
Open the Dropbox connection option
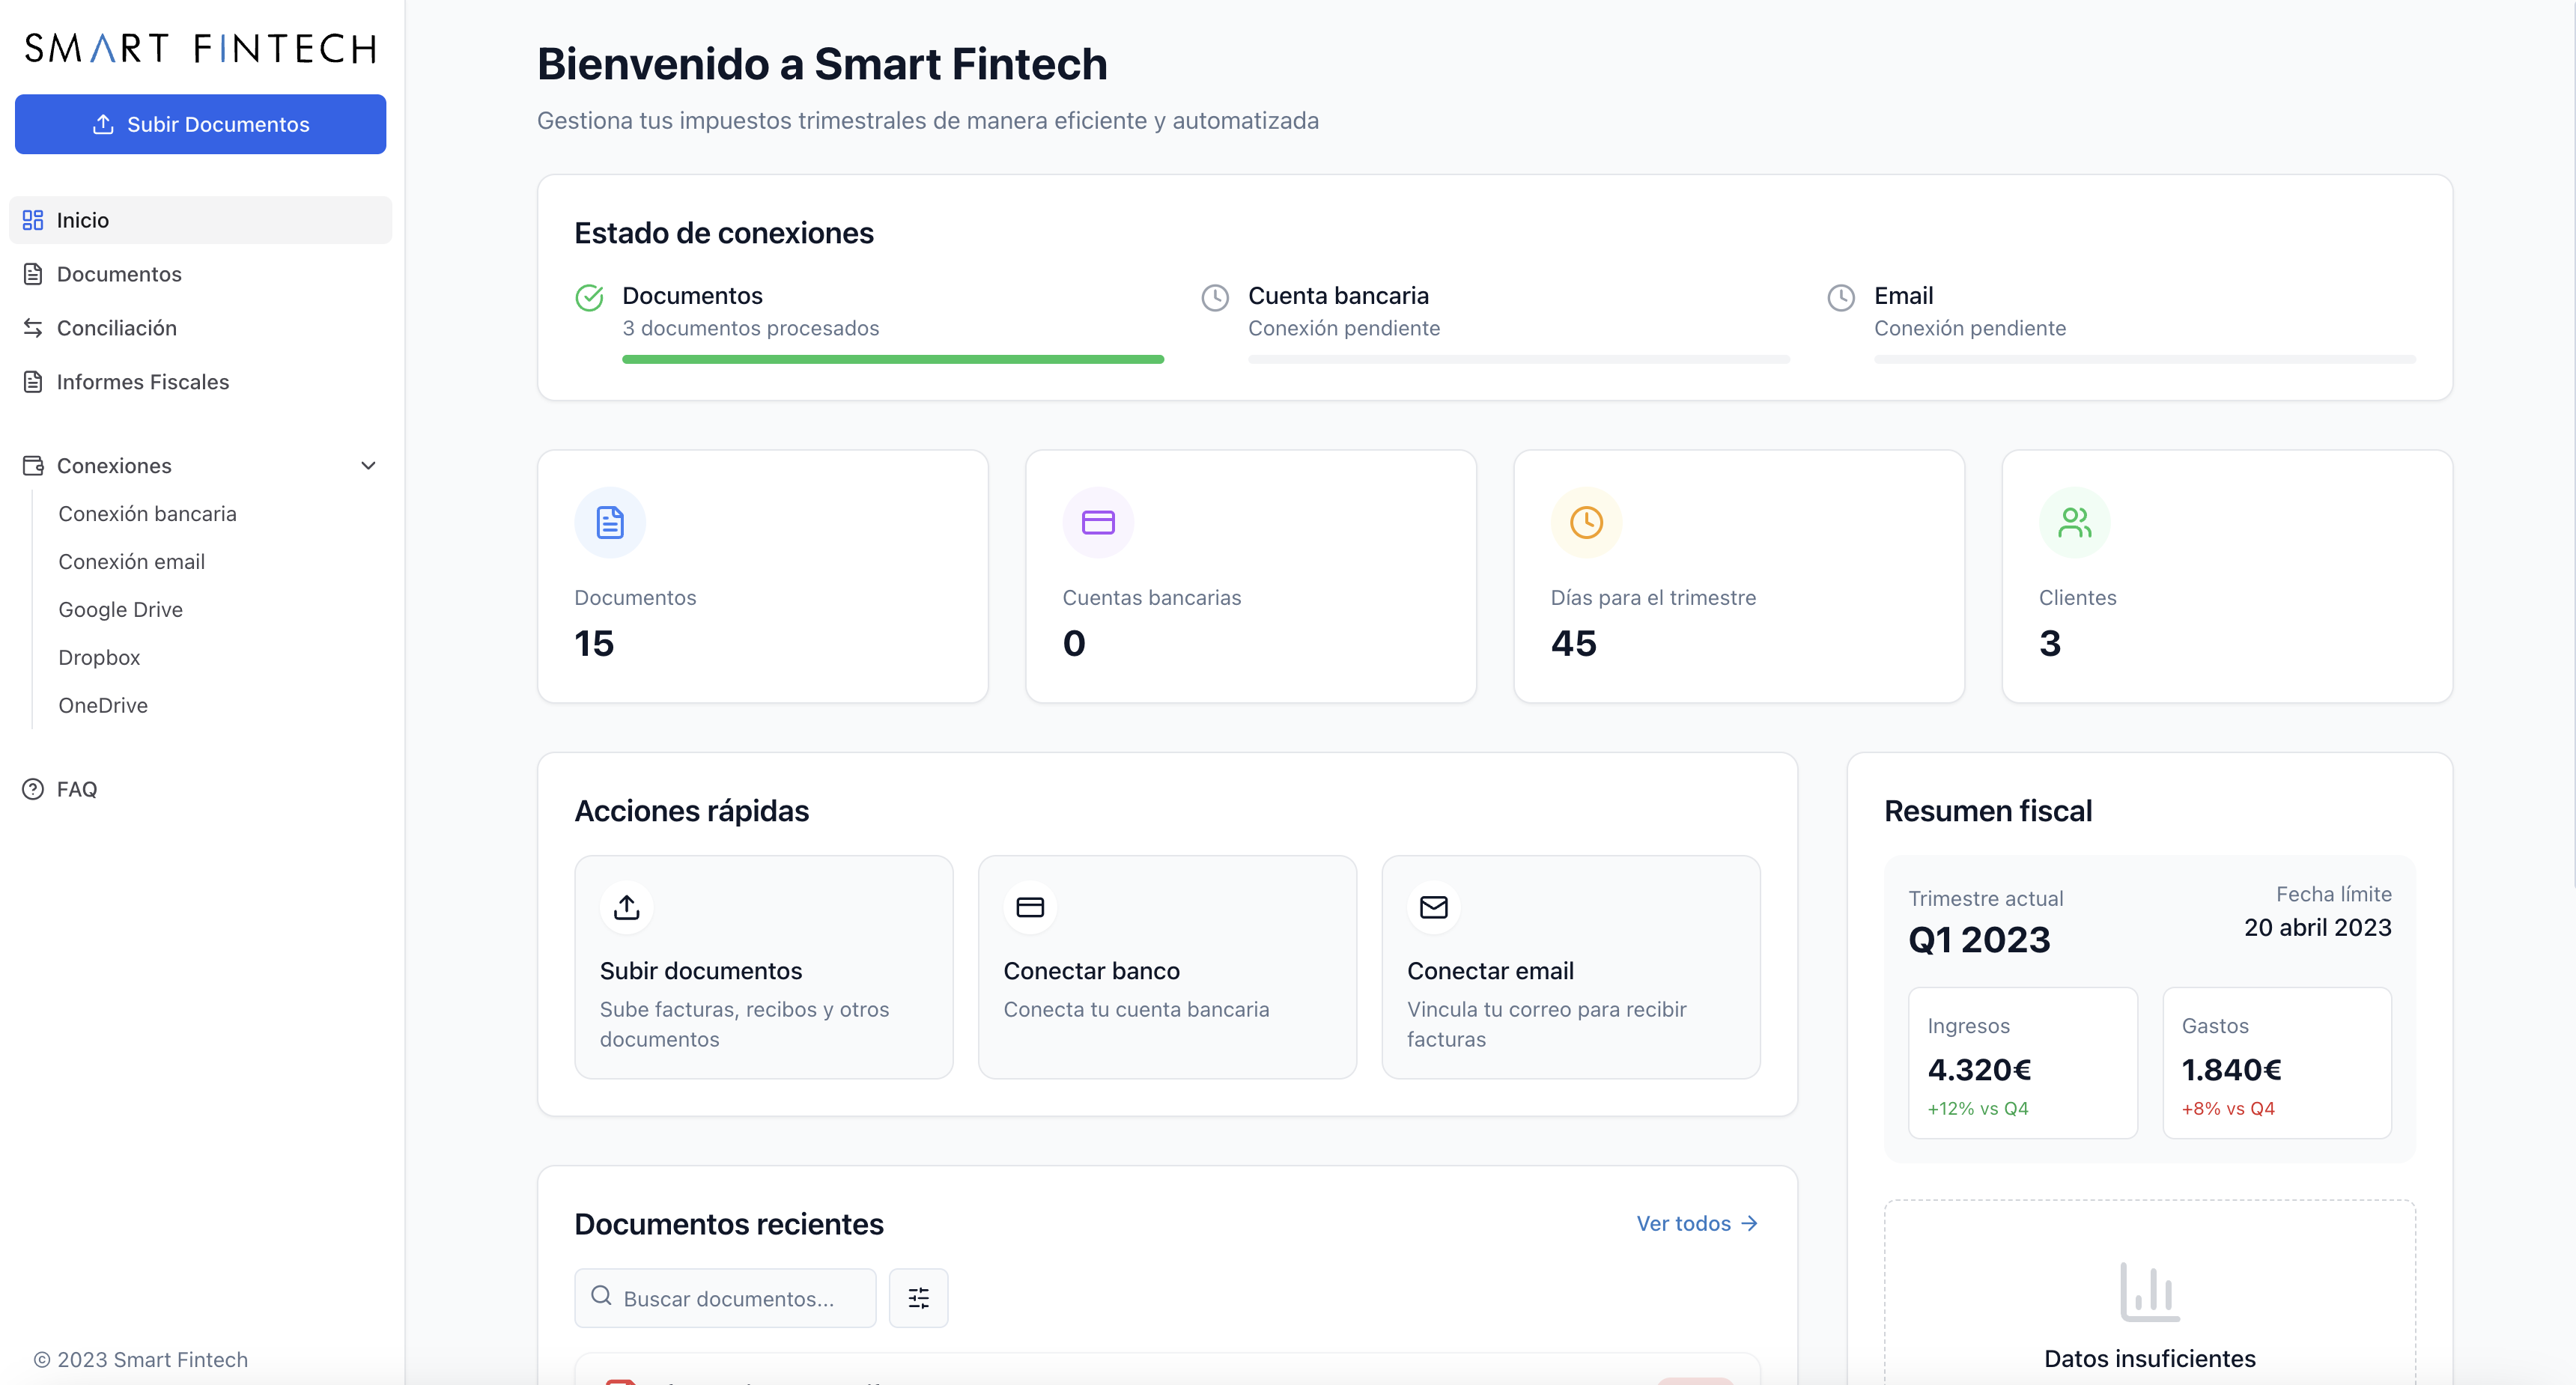pos(98,657)
